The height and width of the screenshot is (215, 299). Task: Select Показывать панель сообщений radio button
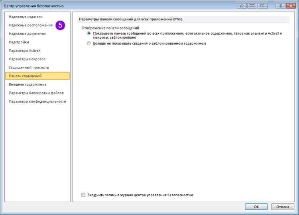[89, 33]
